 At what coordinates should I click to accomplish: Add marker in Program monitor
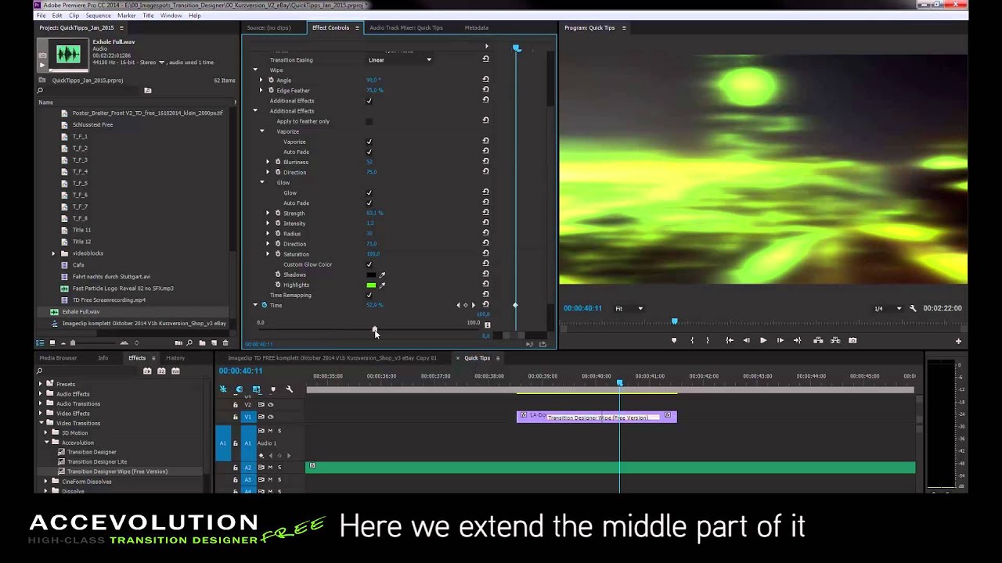click(674, 340)
